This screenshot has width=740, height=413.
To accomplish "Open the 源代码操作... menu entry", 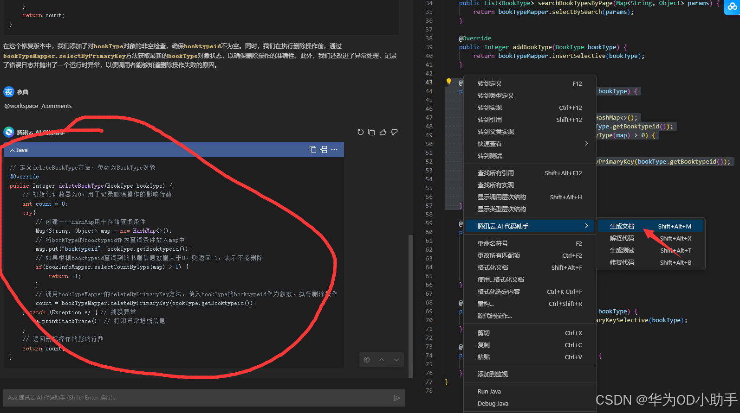I will [x=530, y=316].
